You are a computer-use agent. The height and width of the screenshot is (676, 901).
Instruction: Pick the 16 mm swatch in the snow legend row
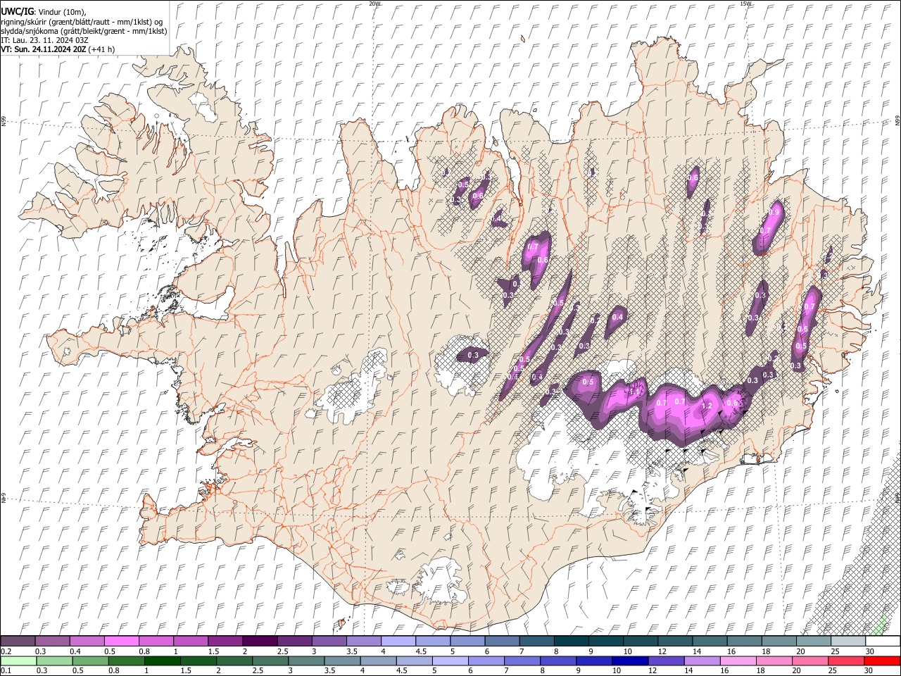coord(743,641)
